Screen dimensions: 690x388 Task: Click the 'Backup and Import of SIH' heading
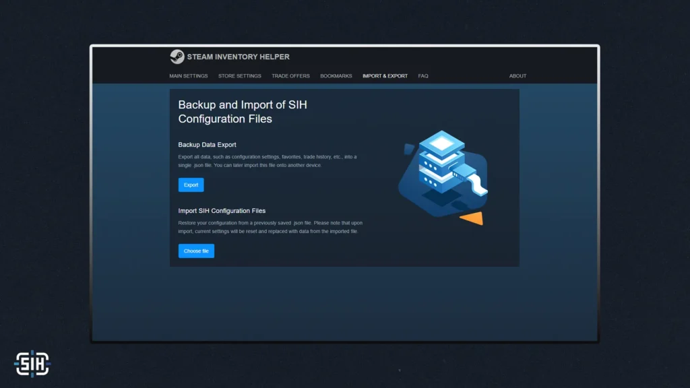[x=243, y=112]
